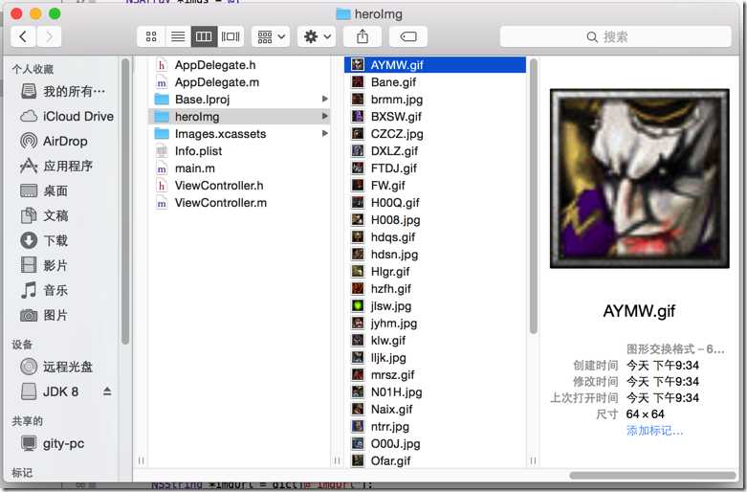Viewport: 747px width, 492px height.
Task: Click the Edit Tags toolbar button
Action: point(408,36)
